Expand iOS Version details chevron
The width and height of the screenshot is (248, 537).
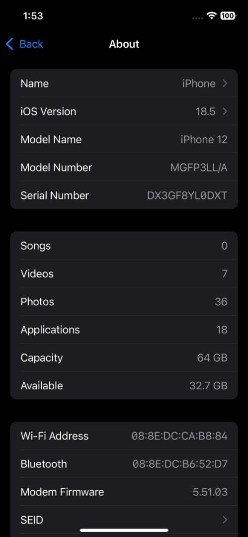click(225, 111)
